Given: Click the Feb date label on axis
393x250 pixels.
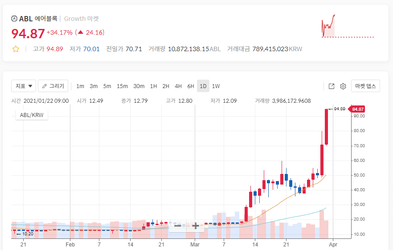Looking at the screenshot, I should [70, 245].
